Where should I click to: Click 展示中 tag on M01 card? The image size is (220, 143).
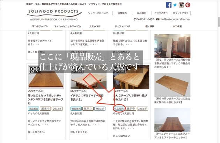pyautogui.click(x=88, y=109)
